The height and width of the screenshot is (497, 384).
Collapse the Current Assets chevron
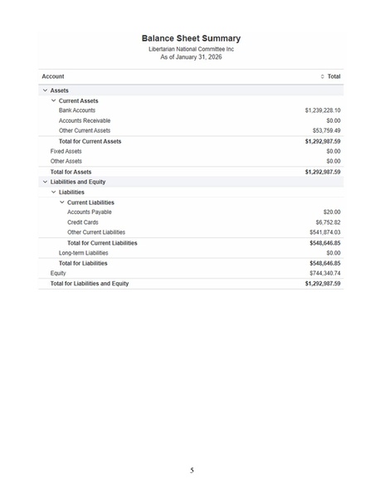coord(54,100)
